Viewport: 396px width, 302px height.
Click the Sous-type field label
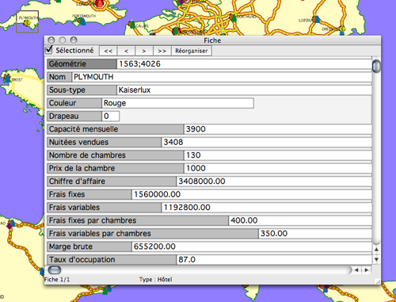tap(82, 90)
